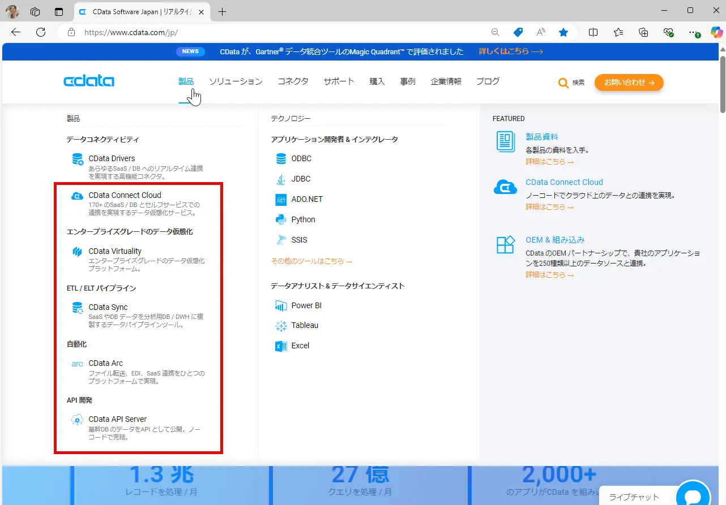Screen dimensions: 726x505
Task: Open the 購入 menu
Action: (x=377, y=81)
